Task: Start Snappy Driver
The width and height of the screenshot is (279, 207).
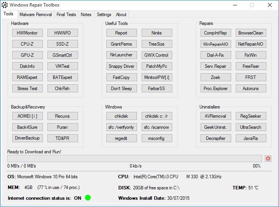Action: (122, 66)
